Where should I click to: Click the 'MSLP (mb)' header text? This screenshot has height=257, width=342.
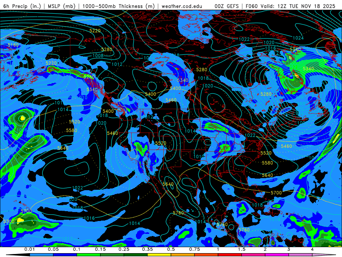(x=62, y=6)
